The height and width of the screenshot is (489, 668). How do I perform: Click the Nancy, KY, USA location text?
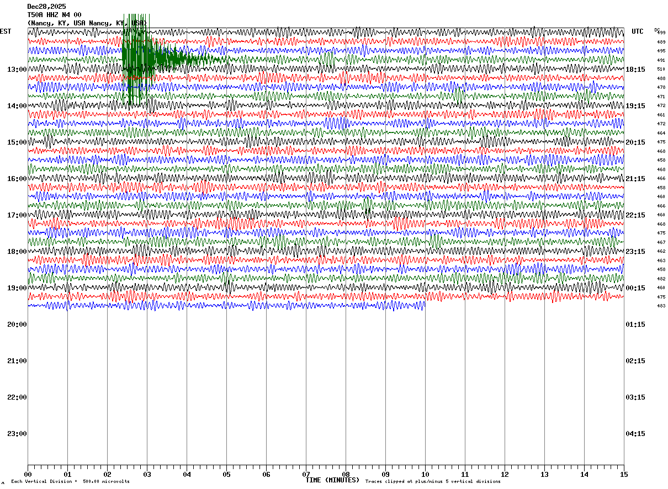click(87, 23)
